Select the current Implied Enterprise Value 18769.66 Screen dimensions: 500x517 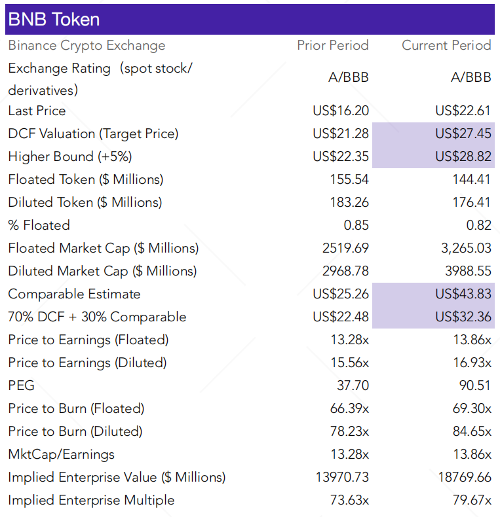(465, 477)
